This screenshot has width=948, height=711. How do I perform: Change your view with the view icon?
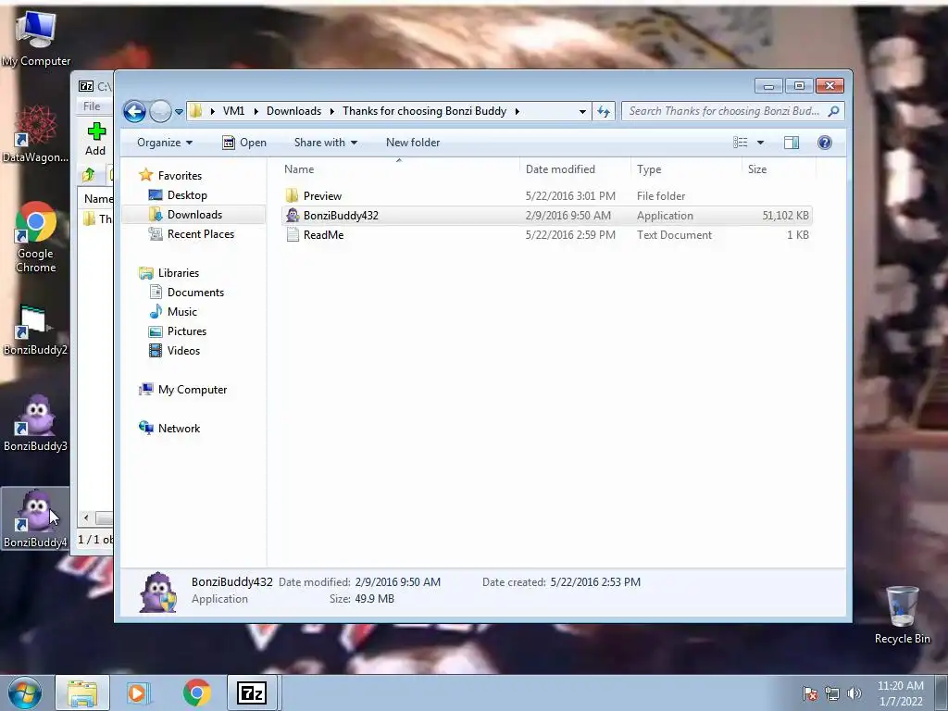coord(740,143)
